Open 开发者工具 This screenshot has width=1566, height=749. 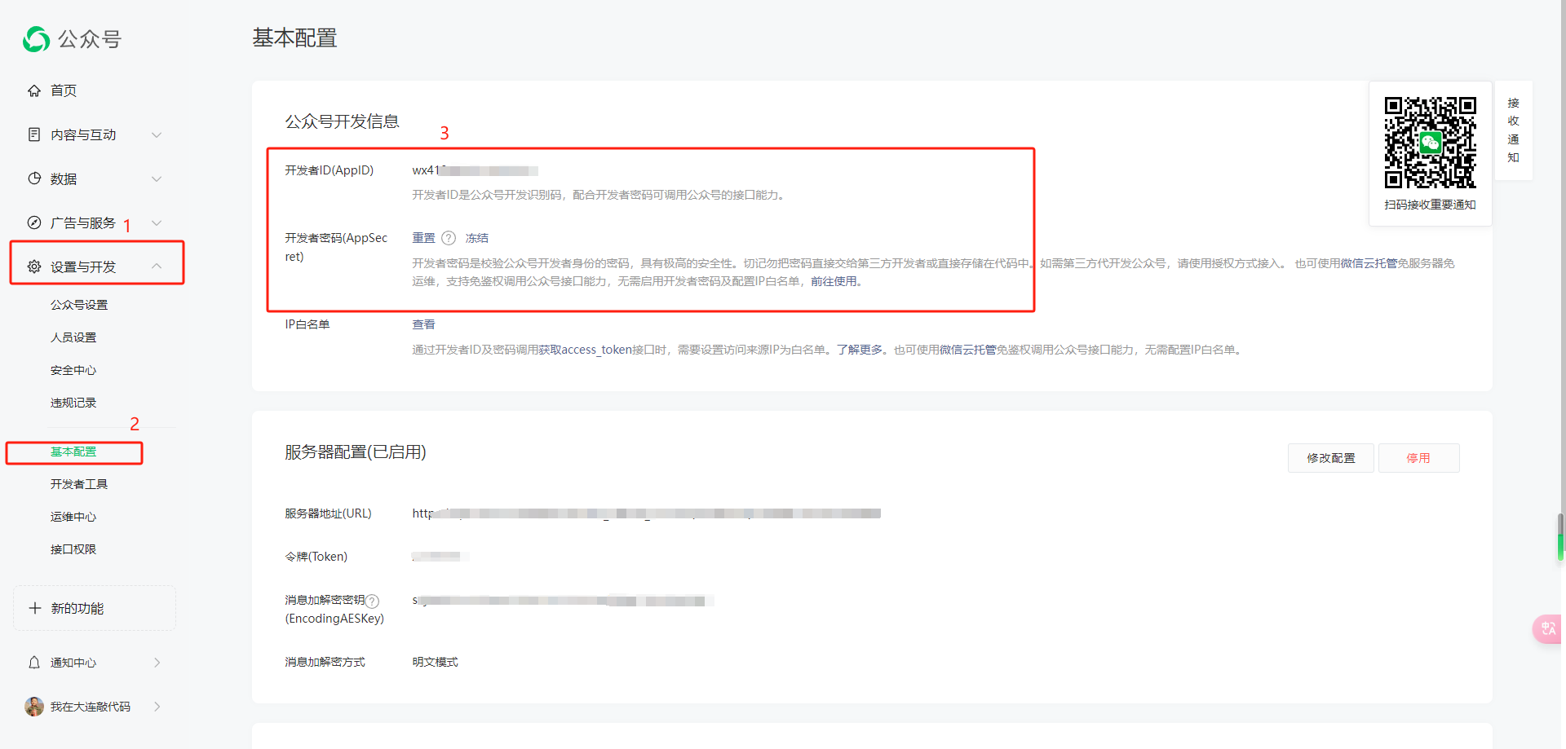pyautogui.click(x=79, y=484)
